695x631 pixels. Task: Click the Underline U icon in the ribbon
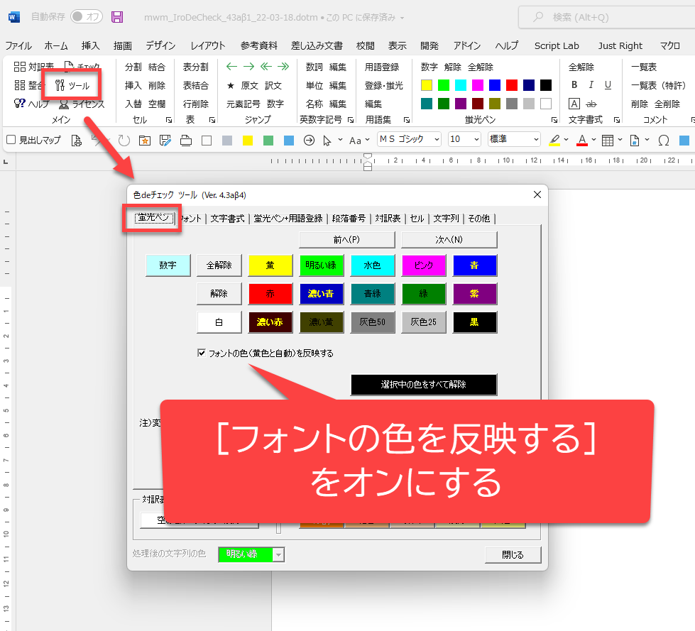608,85
